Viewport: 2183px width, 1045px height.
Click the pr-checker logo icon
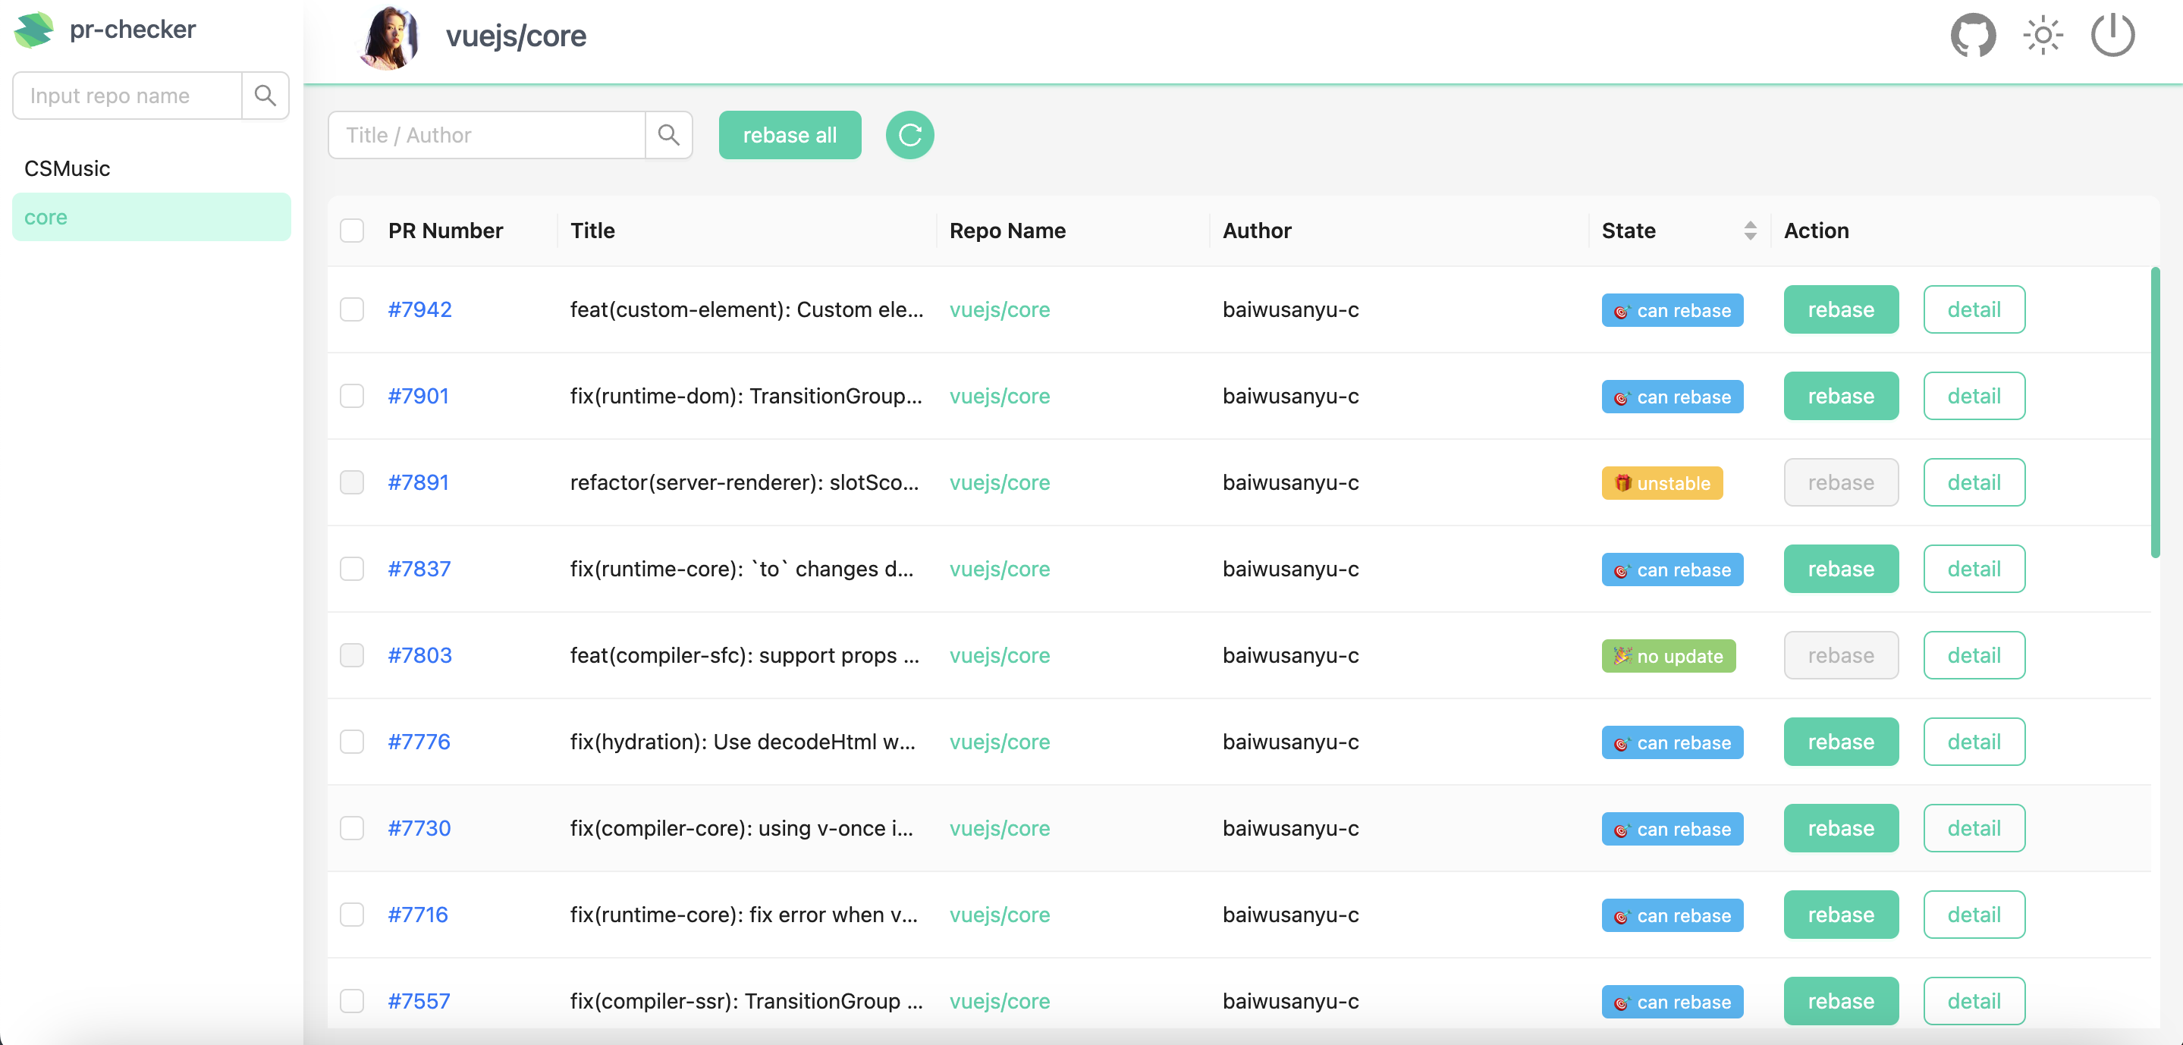point(34,30)
